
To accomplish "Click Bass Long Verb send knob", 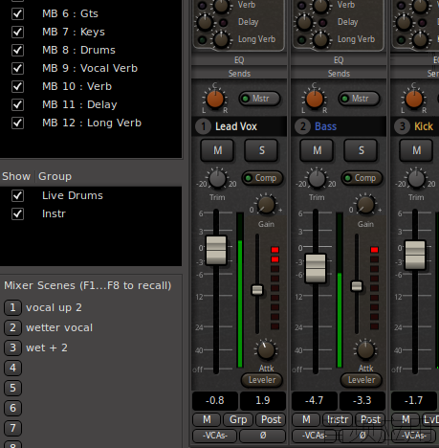I will [x=320, y=40].
